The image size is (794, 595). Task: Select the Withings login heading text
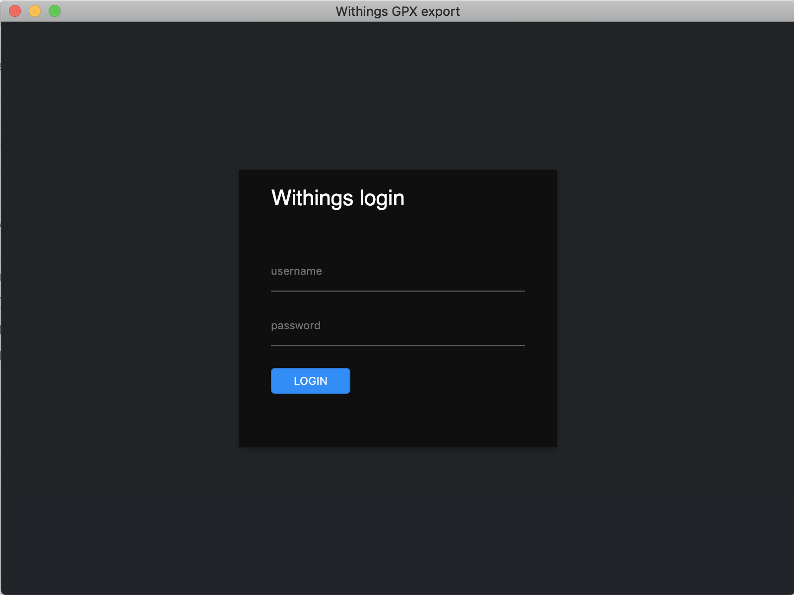coord(338,198)
